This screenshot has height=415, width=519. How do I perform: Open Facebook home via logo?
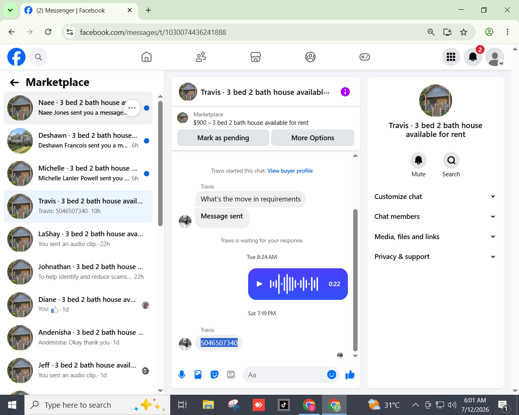coord(16,57)
